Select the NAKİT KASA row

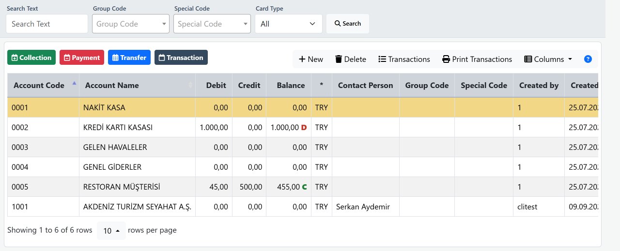[x=303, y=107]
